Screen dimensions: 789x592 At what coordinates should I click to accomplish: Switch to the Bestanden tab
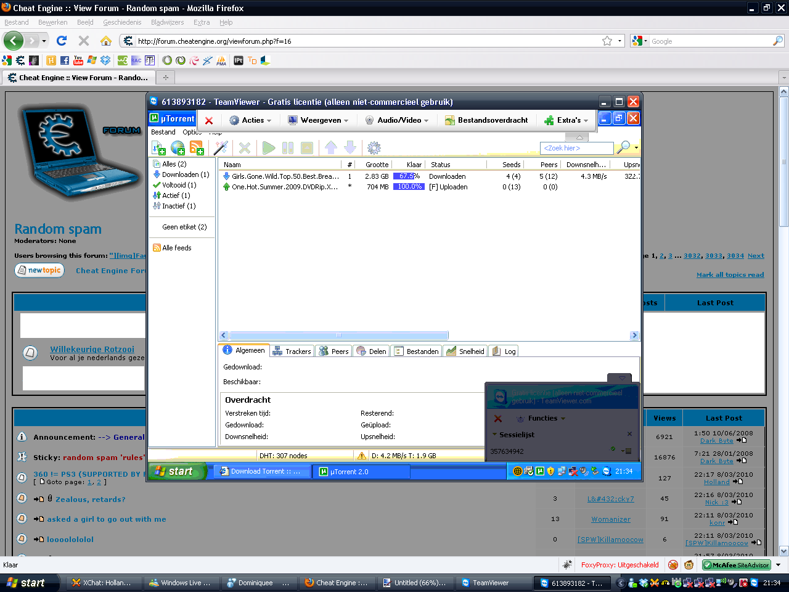point(416,351)
